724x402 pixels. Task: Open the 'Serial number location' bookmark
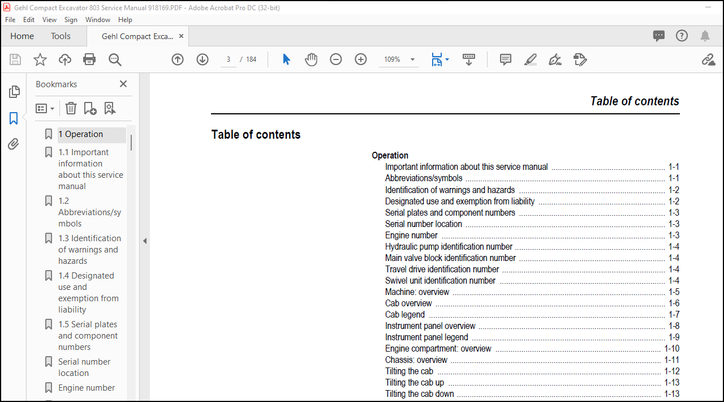coord(84,367)
